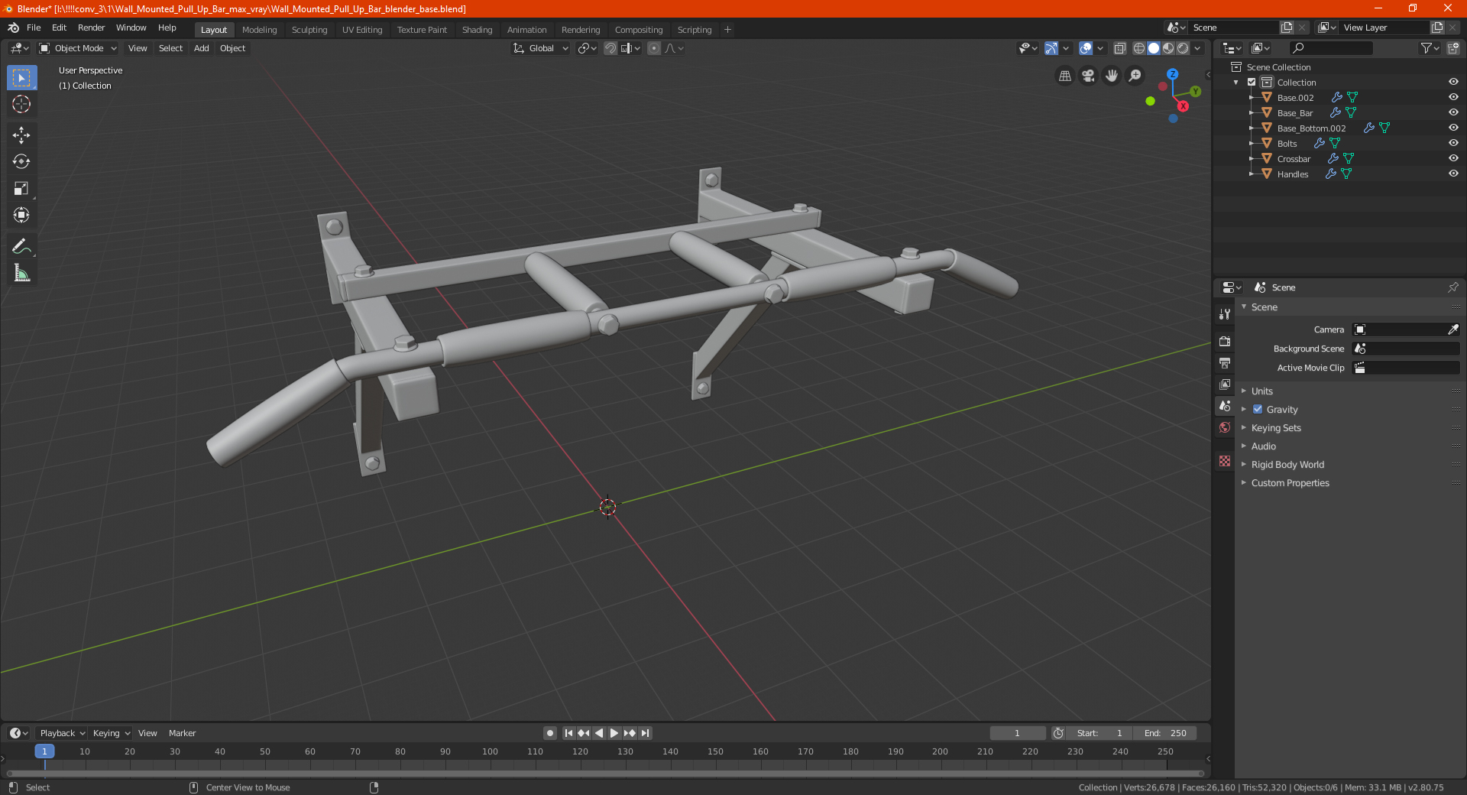Viewport: 1467px width, 795px height.
Task: Jump to the timeline end frame
Action: [645, 733]
